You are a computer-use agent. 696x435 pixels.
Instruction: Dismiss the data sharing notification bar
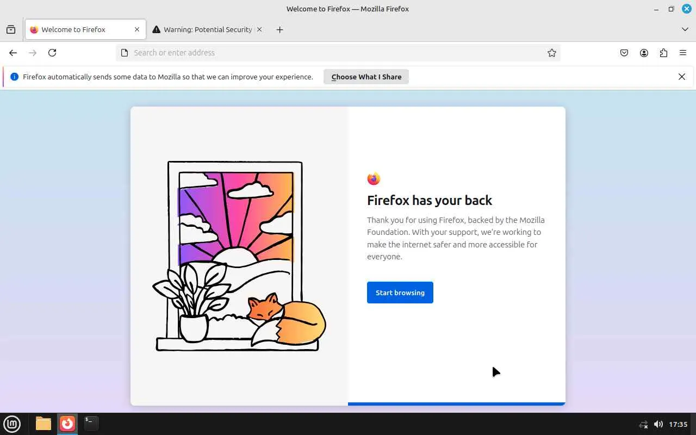coord(682,77)
